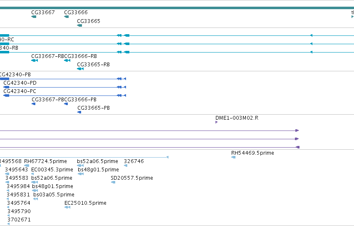Click the EC00345.3prime EST glyph
354x226 pixels.
pos(32,174)
